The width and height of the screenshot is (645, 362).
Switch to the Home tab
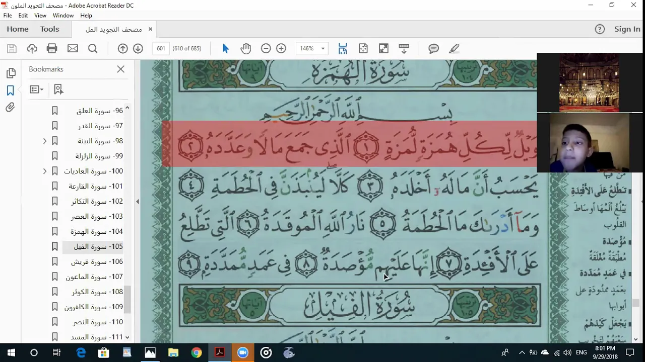18,29
